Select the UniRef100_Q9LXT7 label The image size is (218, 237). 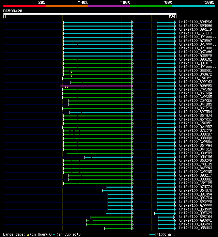(x=196, y=63)
